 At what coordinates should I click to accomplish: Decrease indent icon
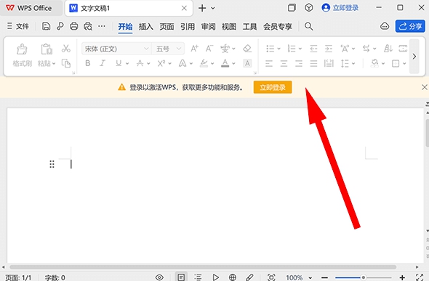pyautogui.click(x=313, y=49)
